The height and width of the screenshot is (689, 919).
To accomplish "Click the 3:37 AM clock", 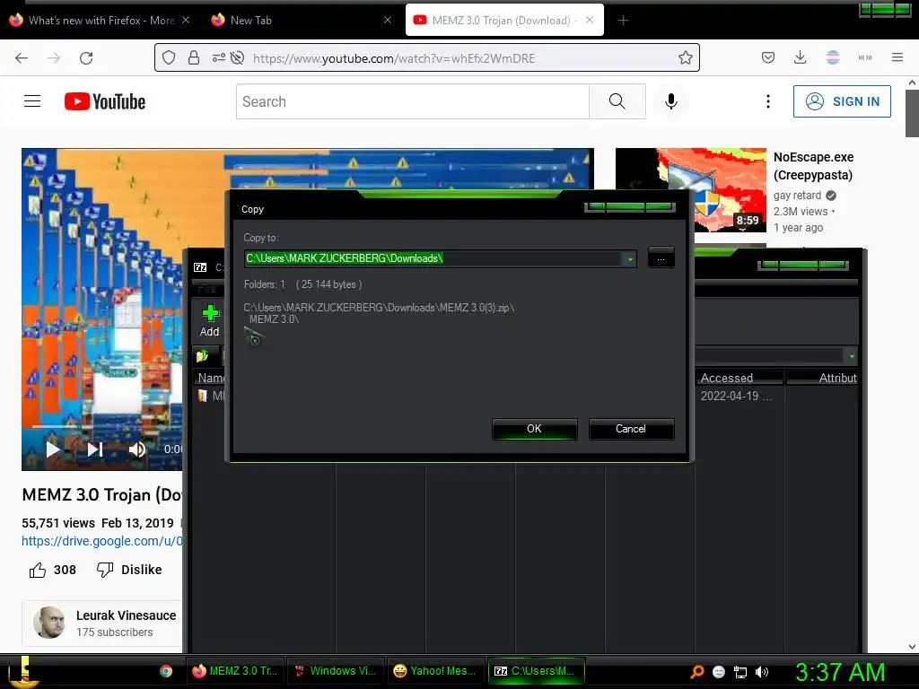I will [x=840, y=672].
